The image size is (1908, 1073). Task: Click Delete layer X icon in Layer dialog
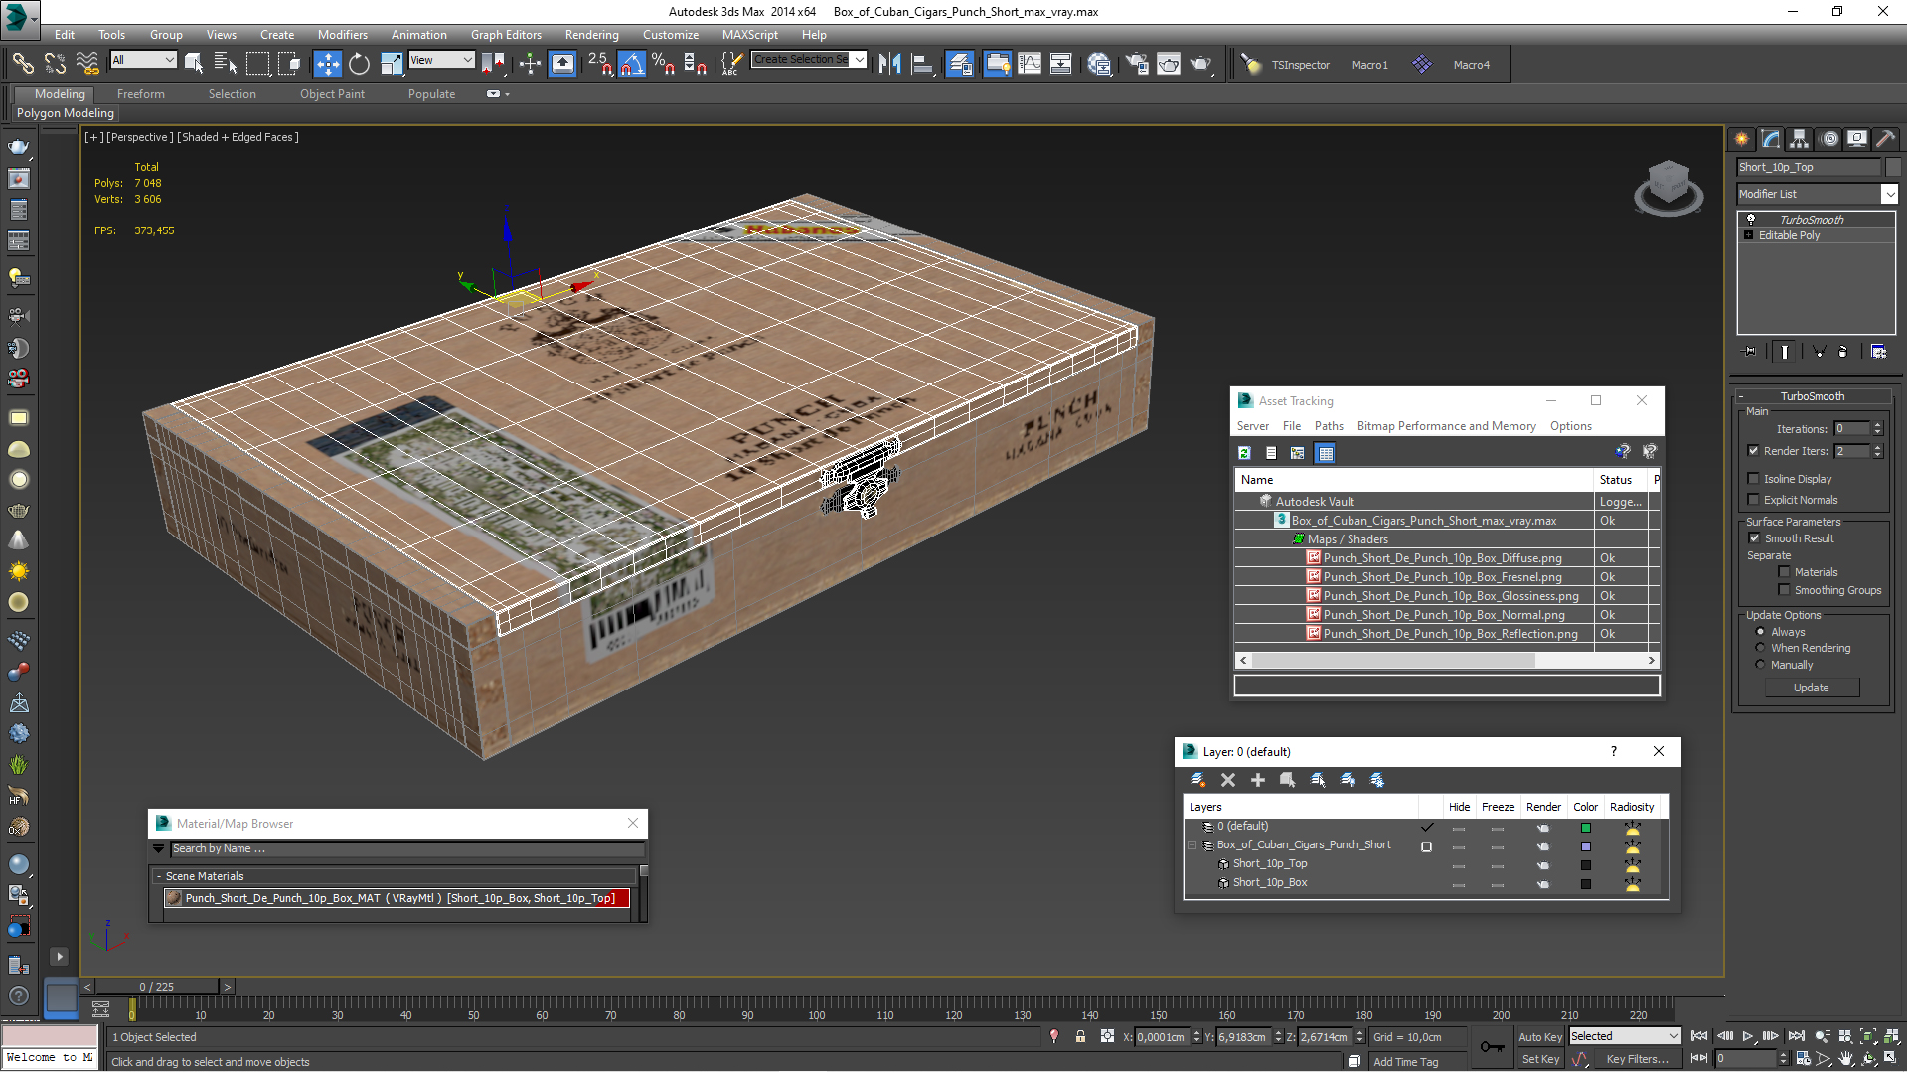1228,780
